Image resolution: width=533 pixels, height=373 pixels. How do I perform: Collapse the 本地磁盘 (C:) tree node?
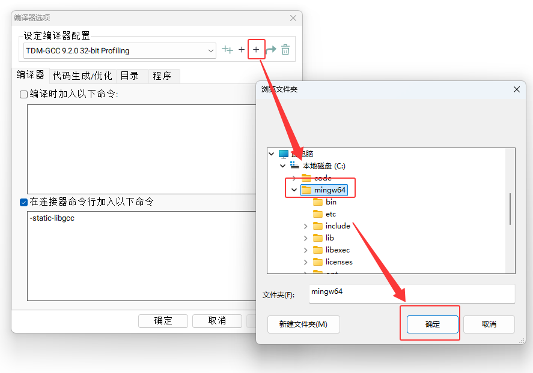pyautogui.click(x=282, y=166)
